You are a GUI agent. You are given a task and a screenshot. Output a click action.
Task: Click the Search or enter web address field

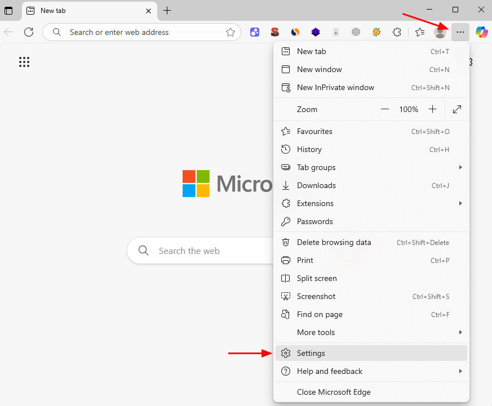141,32
